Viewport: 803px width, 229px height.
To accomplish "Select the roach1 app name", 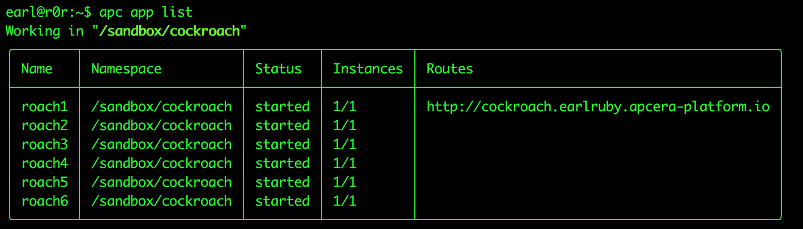I will coord(45,107).
